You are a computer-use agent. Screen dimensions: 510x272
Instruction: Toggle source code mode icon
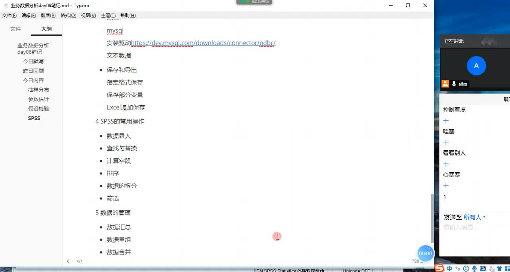coord(80,261)
